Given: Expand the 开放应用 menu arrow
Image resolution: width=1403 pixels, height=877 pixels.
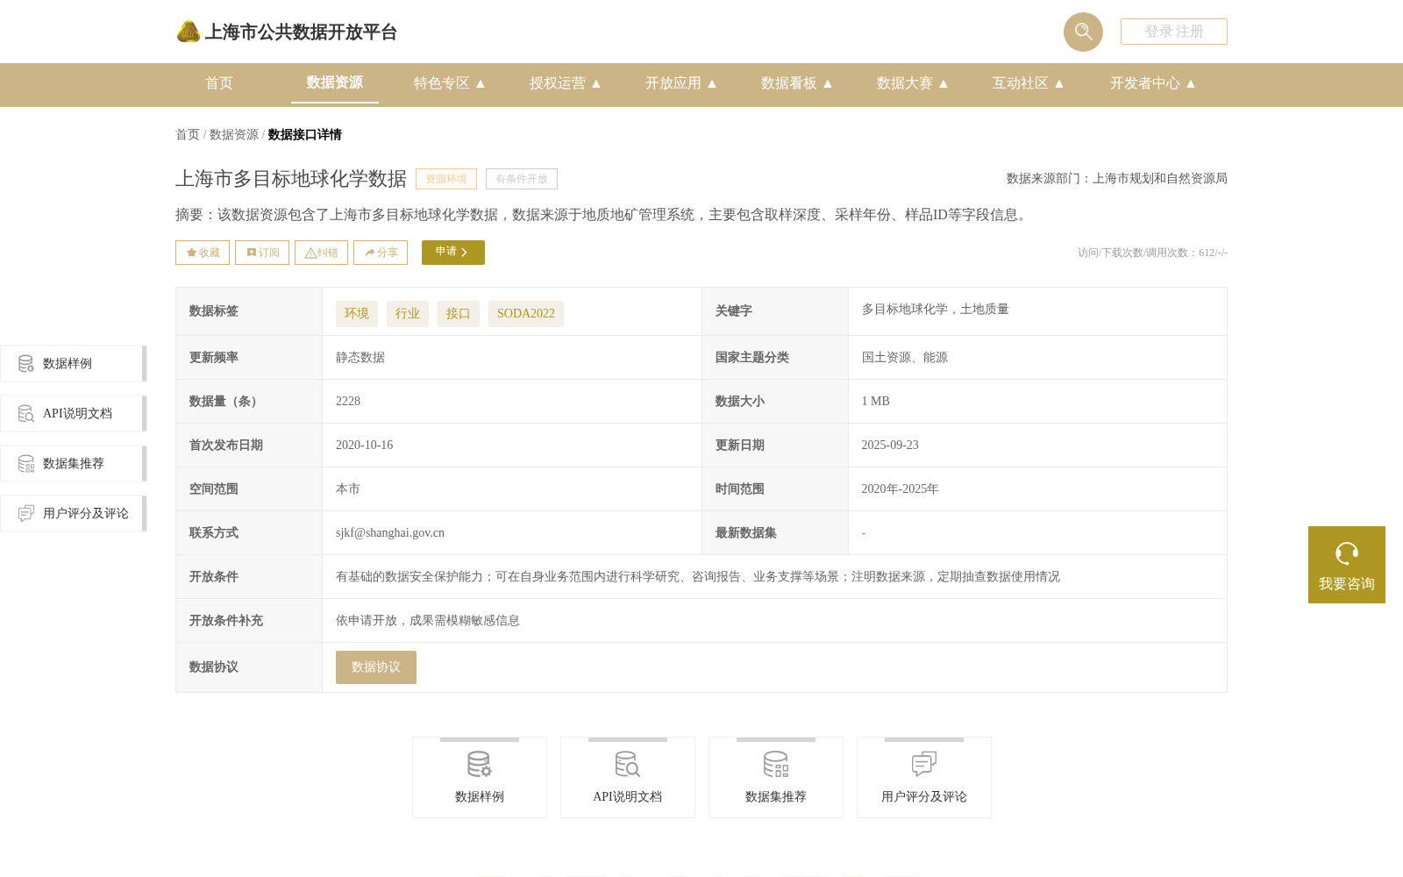Looking at the screenshot, I should 712,83.
